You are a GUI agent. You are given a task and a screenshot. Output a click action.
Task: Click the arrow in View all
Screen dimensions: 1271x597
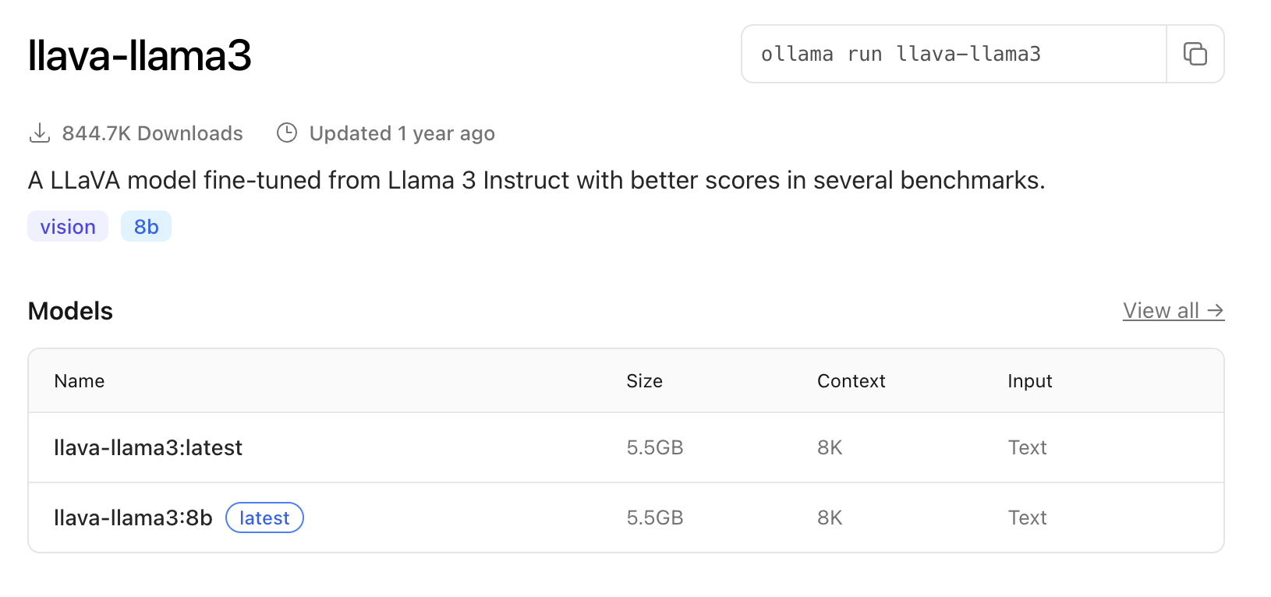click(x=1215, y=311)
